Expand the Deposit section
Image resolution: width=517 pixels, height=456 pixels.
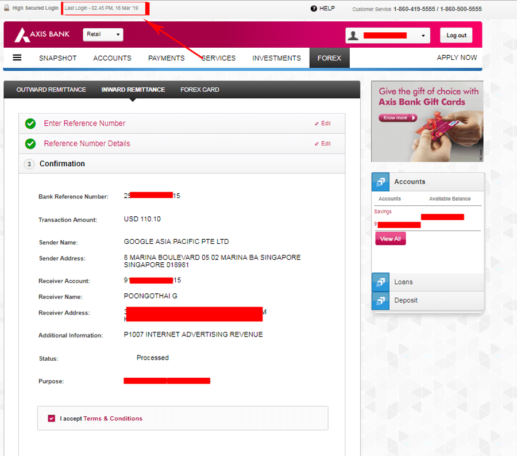coord(428,301)
